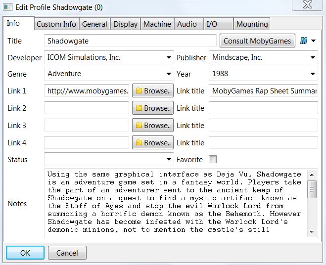Focus the empty Link 4 field
This screenshot has height=265, width=326.
tap(87, 142)
